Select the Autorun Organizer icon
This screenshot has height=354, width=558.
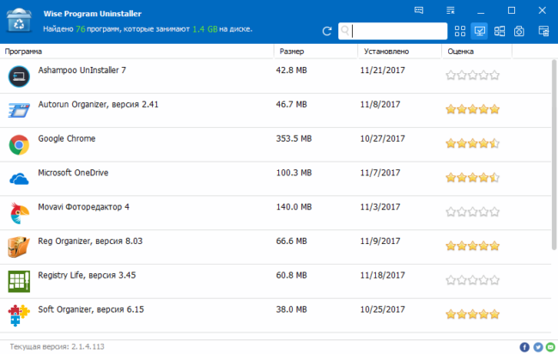click(x=19, y=110)
